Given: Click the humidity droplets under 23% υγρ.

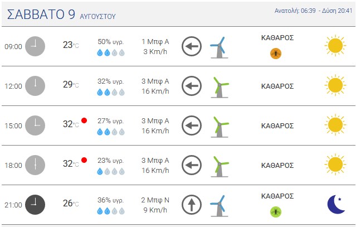Looking at the screenshot, I should (x=111, y=171).
